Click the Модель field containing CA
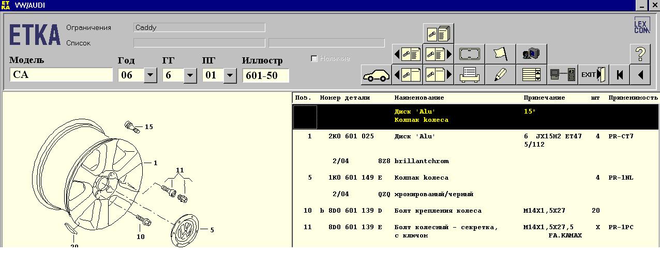Screen dimensions: 660x271 (61, 75)
